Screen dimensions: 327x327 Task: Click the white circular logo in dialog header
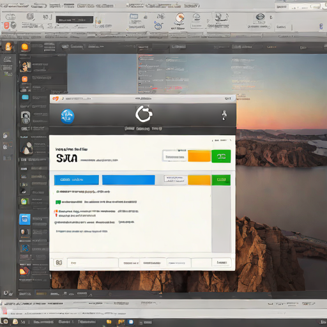point(144,114)
